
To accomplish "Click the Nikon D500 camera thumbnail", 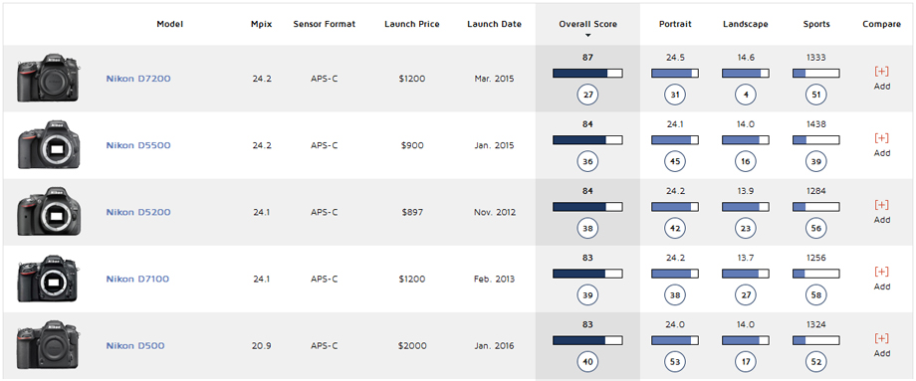I will tap(49, 345).
